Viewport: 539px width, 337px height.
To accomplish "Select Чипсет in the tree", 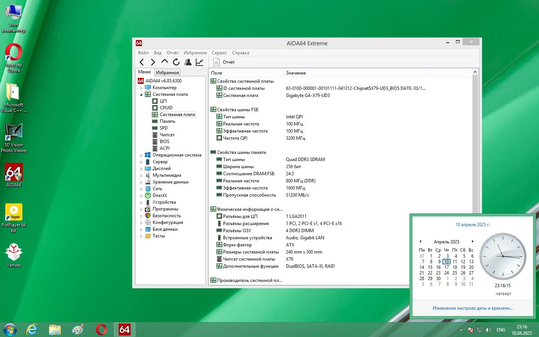I will 167,135.
